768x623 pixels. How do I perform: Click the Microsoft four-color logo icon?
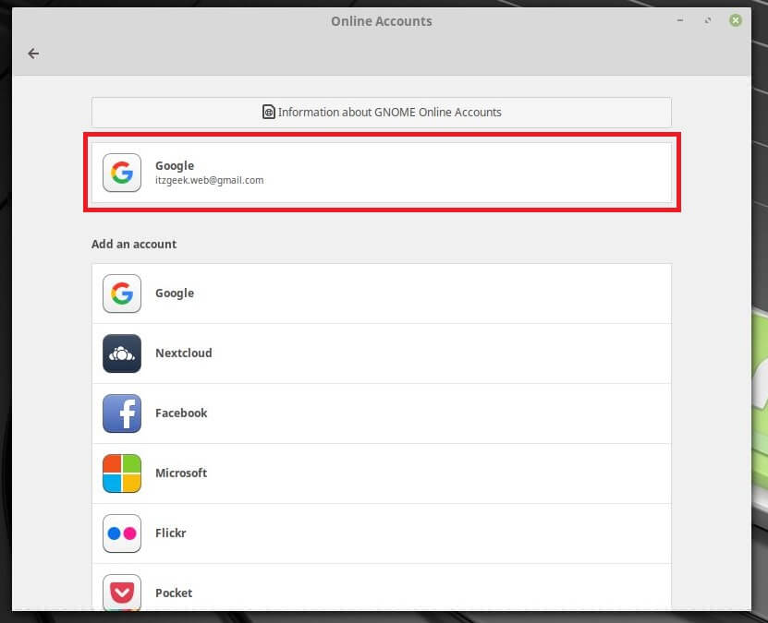click(122, 473)
